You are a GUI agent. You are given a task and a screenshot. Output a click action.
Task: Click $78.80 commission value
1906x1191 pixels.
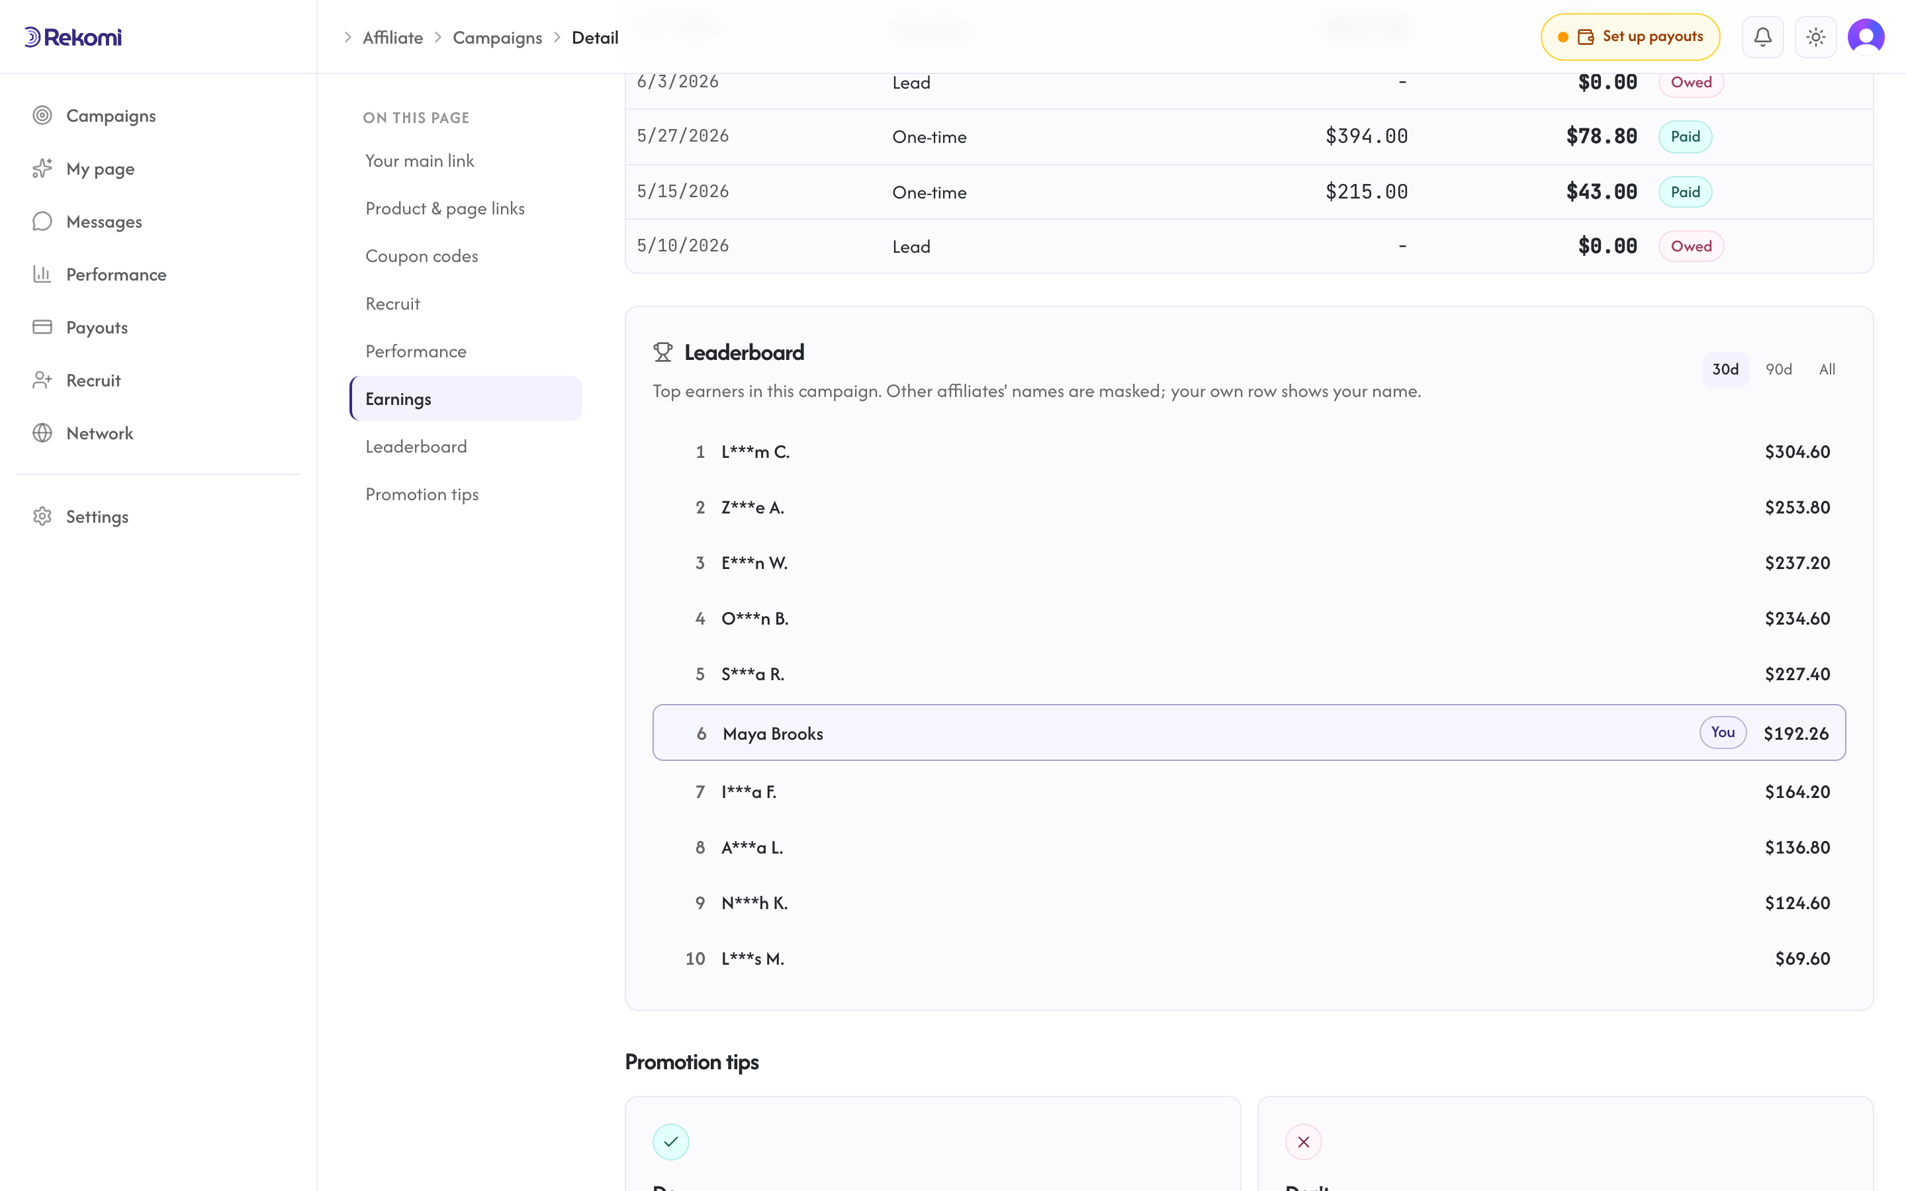tap(1601, 136)
